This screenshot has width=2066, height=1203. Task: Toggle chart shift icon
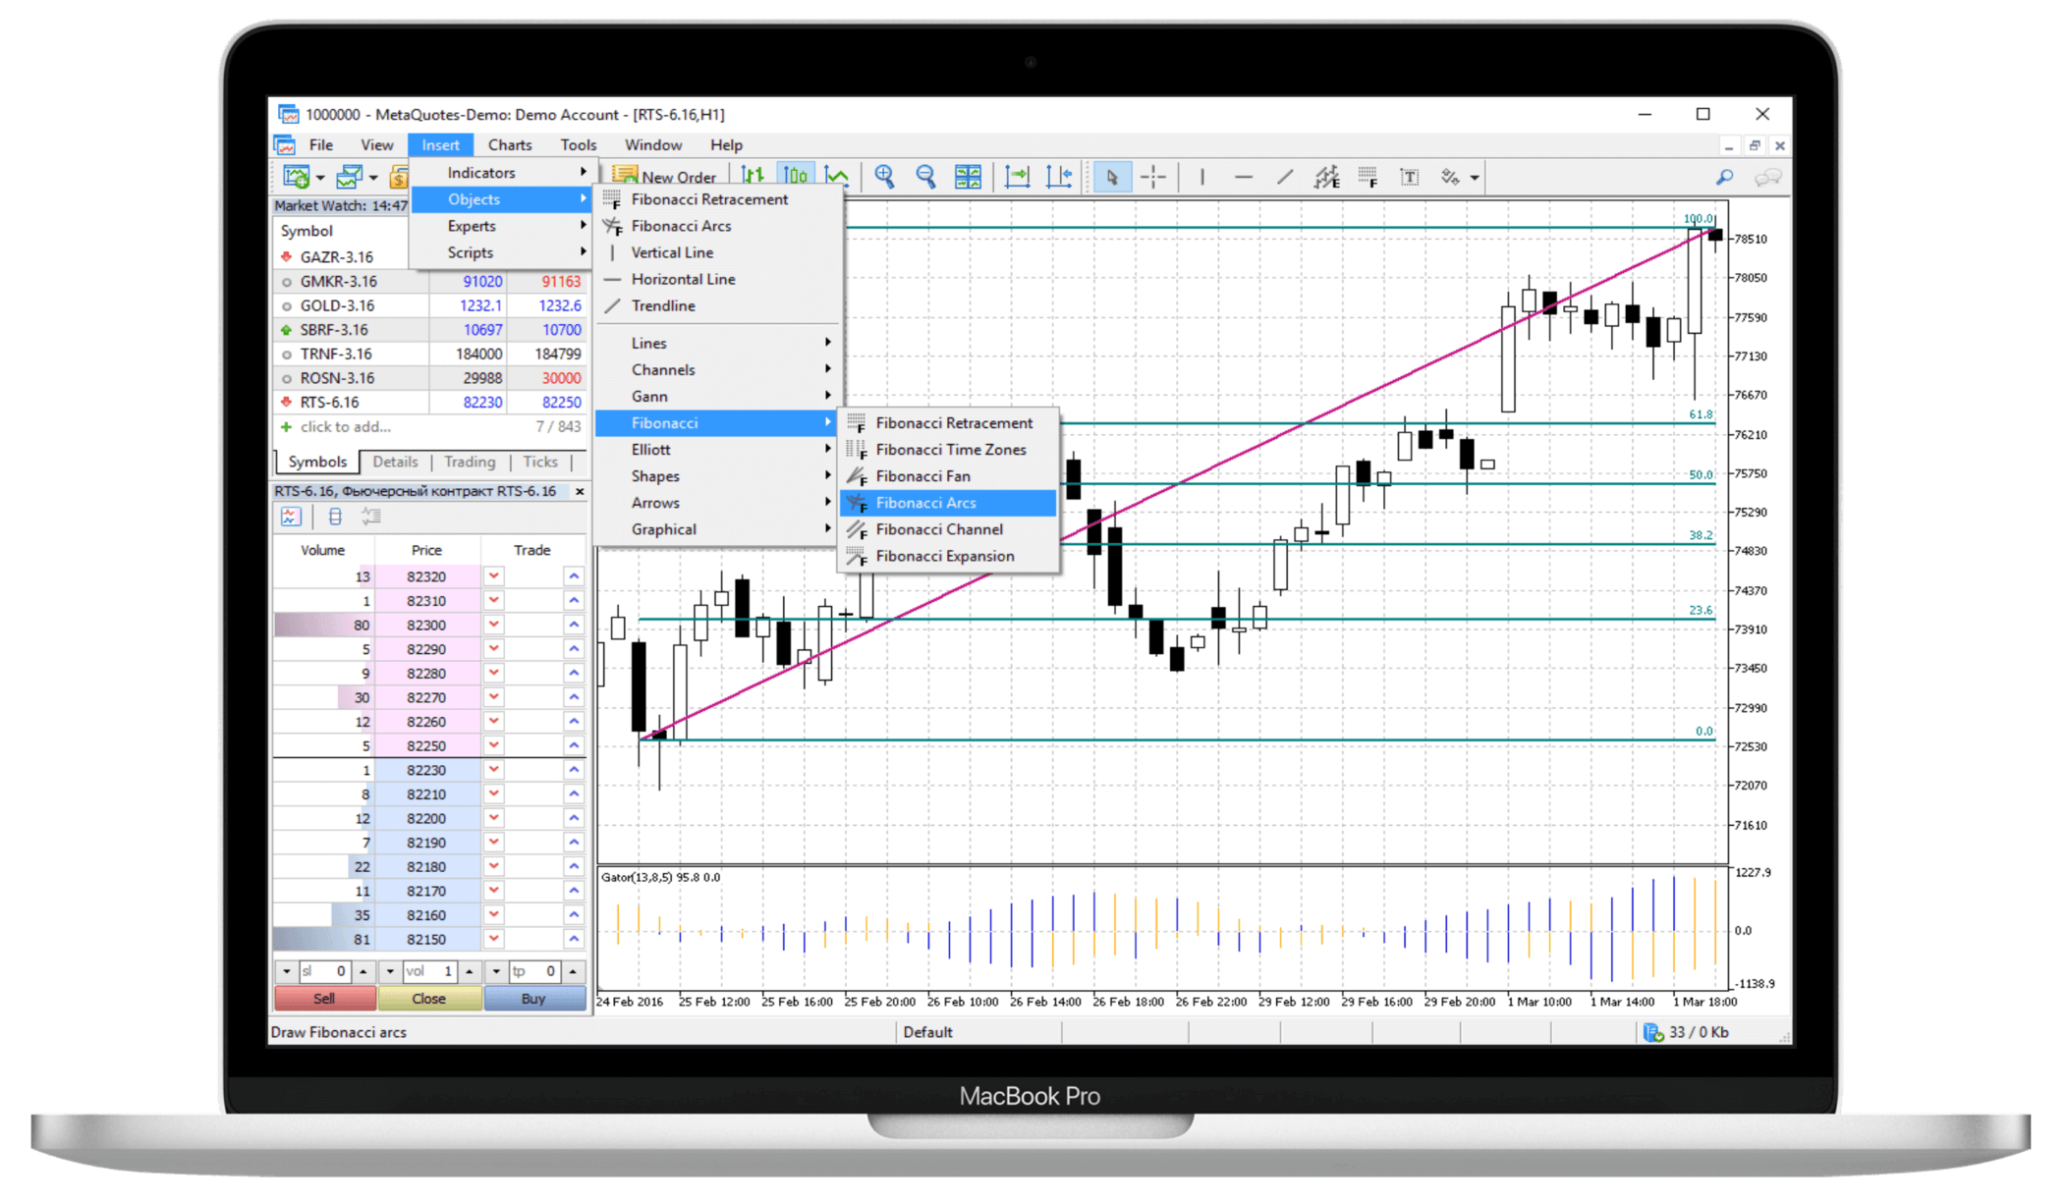(x=1059, y=177)
